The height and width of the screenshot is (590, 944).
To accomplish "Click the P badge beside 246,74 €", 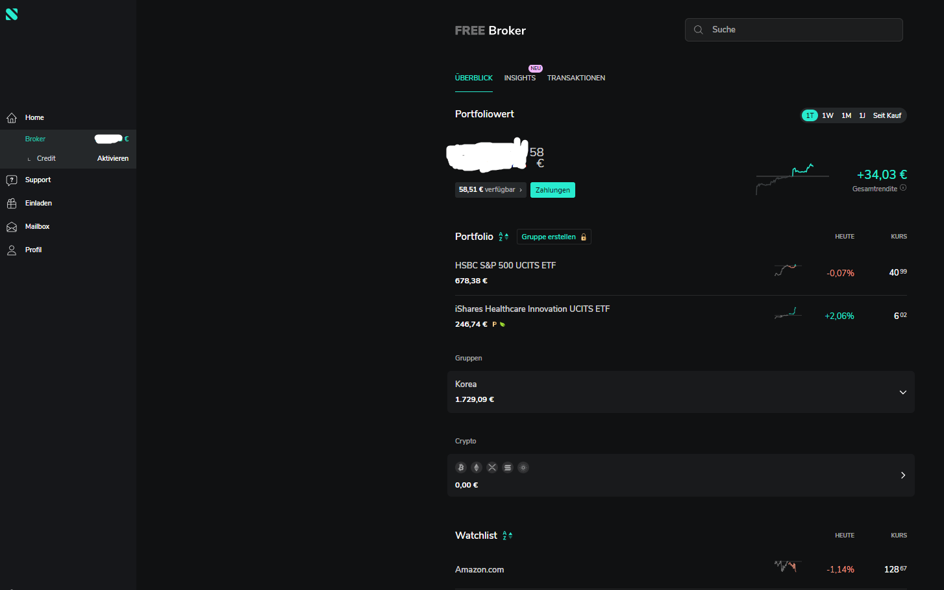I will click(494, 324).
